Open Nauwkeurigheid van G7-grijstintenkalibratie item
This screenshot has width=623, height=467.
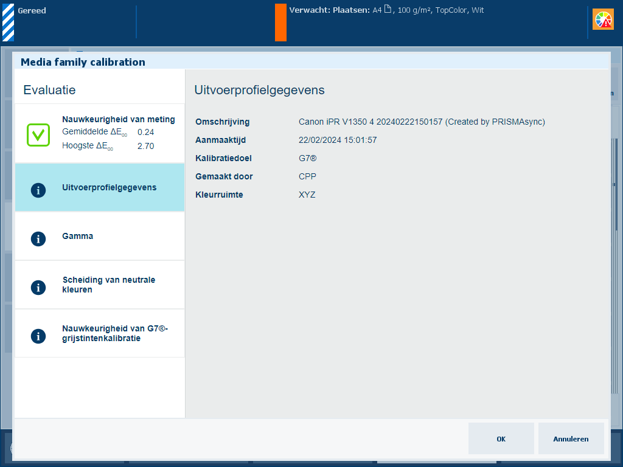point(100,334)
